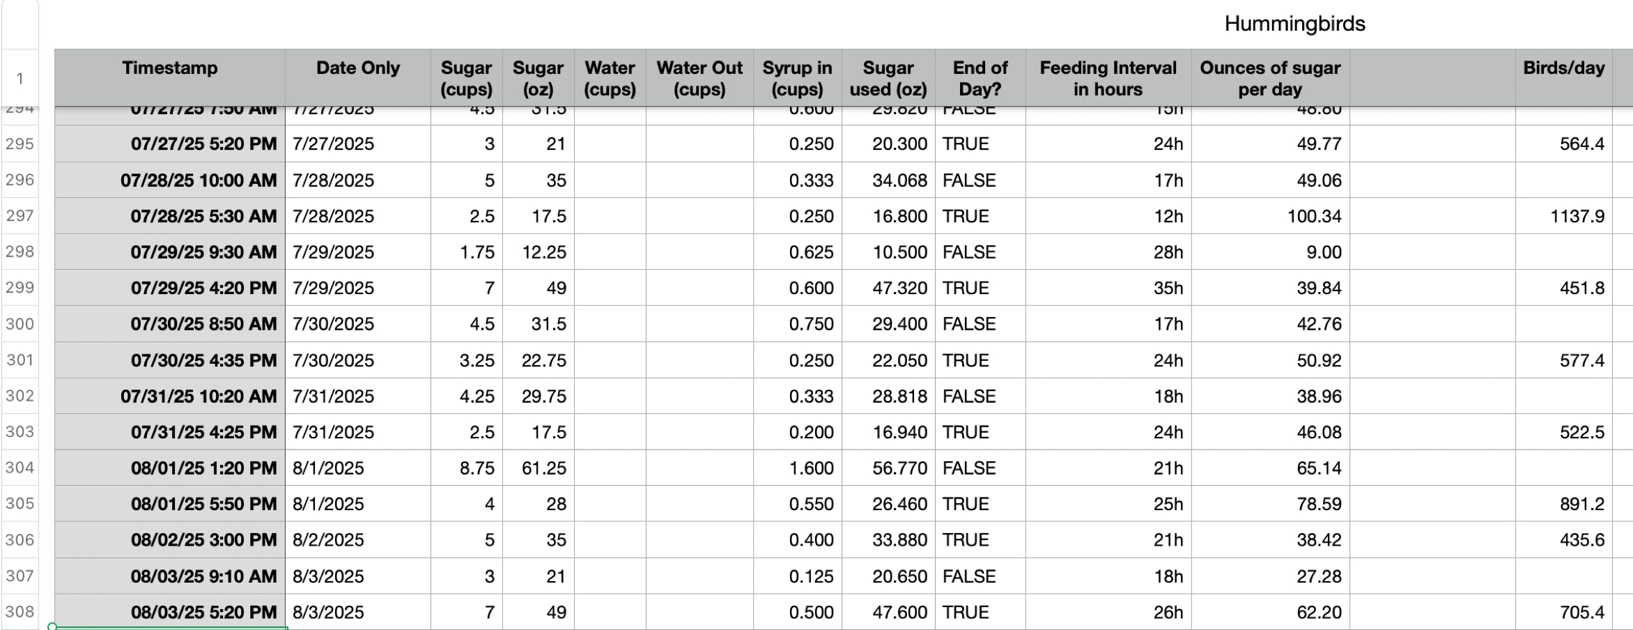Click the Hummingbirds table title
Screen dimensions: 1633x630
pos(1294,24)
